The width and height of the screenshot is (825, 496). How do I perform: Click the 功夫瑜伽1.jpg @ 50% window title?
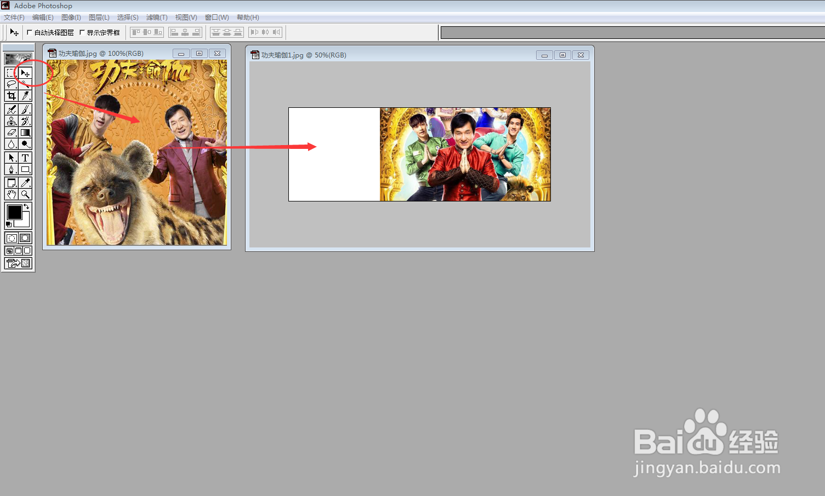click(x=304, y=55)
